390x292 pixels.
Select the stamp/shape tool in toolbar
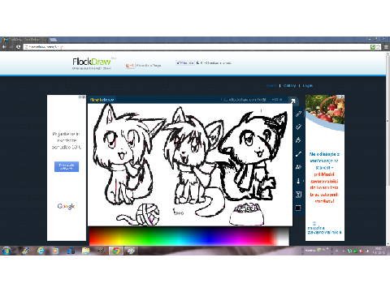click(298, 167)
